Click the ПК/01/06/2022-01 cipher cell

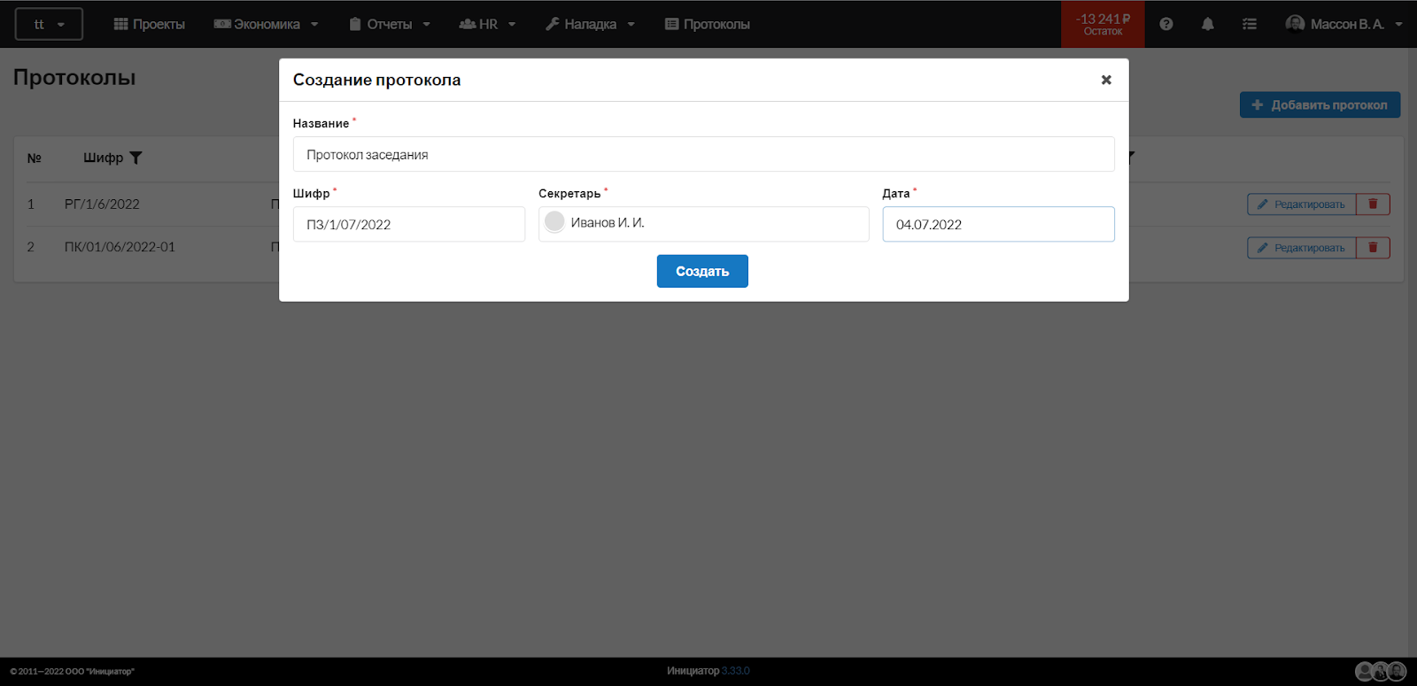[x=120, y=247]
